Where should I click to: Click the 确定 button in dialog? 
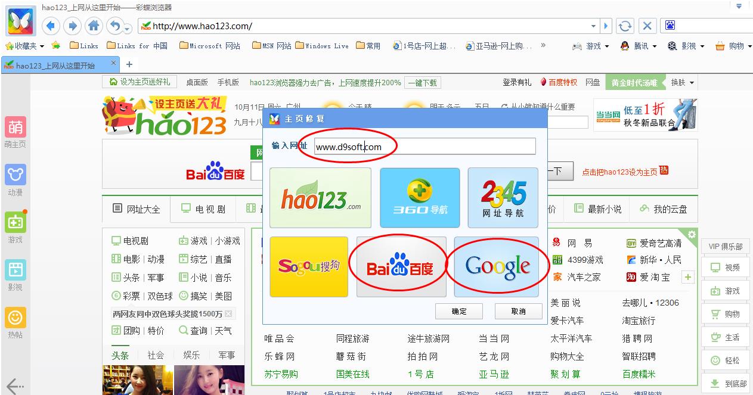click(458, 311)
